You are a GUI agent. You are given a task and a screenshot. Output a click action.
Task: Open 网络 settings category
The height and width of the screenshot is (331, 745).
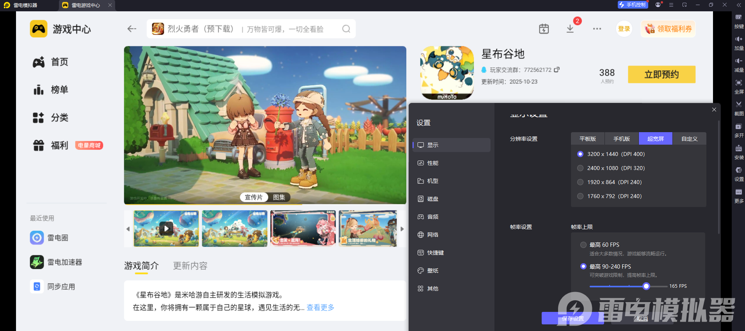point(452,235)
